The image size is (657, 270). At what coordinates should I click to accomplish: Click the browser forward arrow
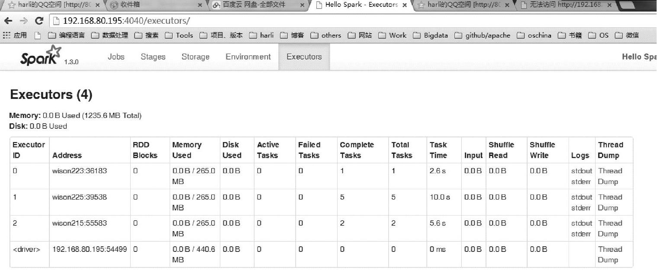tap(23, 20)
